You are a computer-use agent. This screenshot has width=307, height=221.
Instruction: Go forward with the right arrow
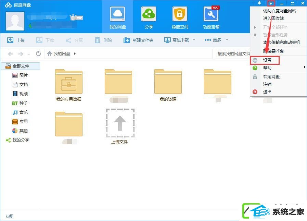pyautogui.click(x=21, y=54)
